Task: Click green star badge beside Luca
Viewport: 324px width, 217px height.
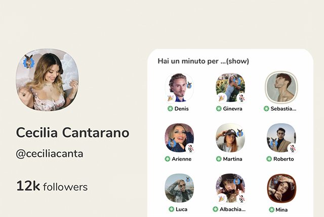Action: click(171, 209)
